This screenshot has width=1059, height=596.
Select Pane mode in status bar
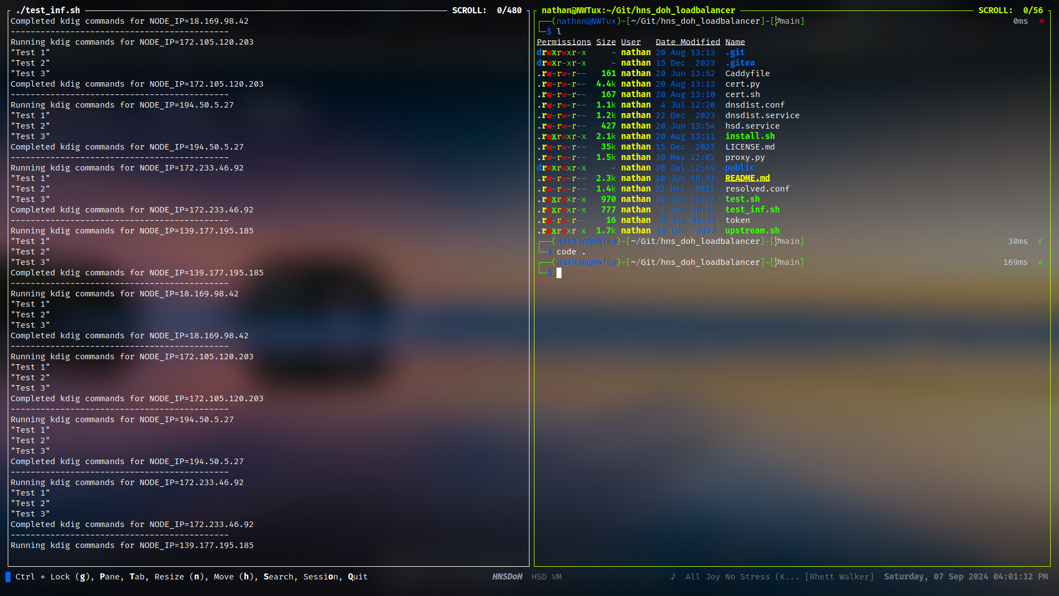[109, 577]
